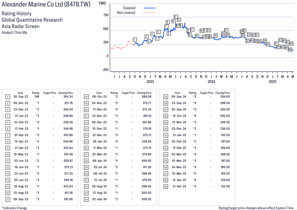Screen dimensions: 297x210
Task: Select the closing price 139.00
Action: (225, 180)
